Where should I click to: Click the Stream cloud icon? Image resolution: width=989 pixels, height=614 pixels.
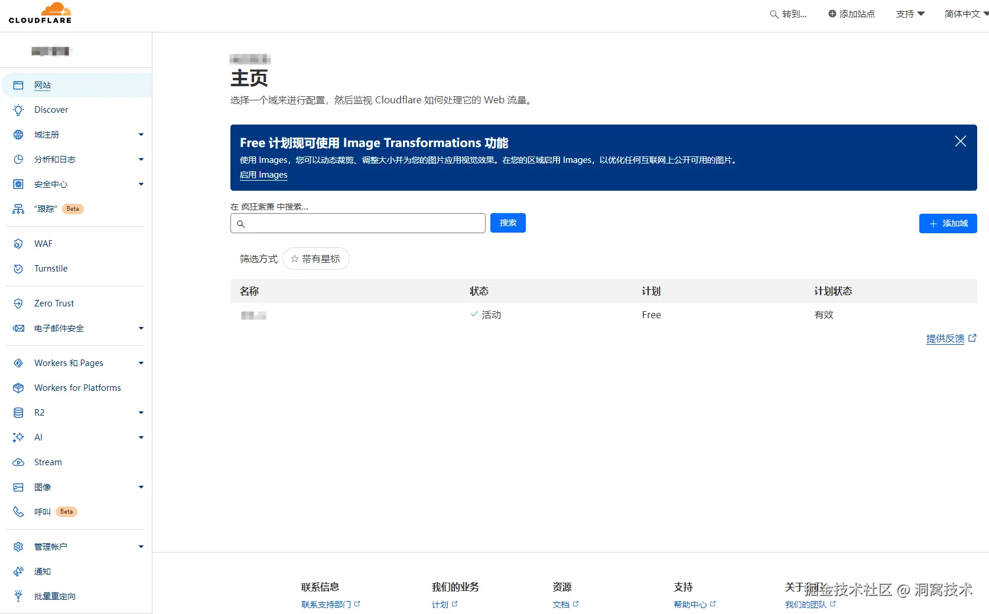point(18,462)
